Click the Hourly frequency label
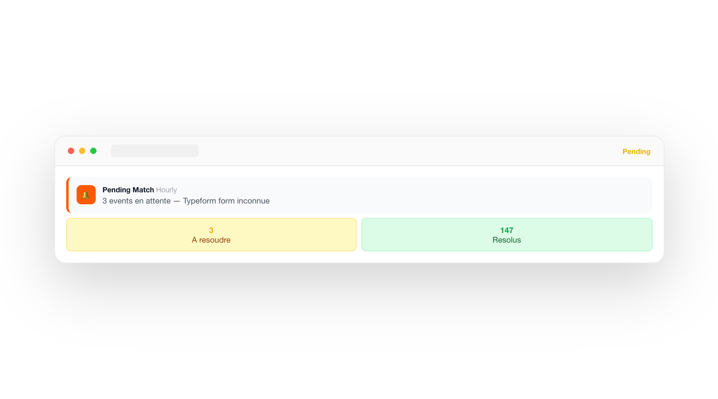Image resolution: width=718 pixels, height=399 pixels. tap(166, 190)
